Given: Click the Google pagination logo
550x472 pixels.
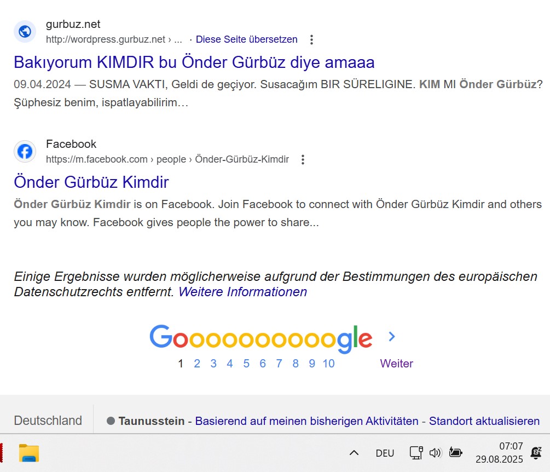Looking at the screenshot, I should pyautogui.click(x=261, y=338).
